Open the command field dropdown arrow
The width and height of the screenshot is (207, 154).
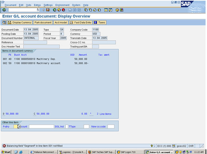tap(38, 10)
